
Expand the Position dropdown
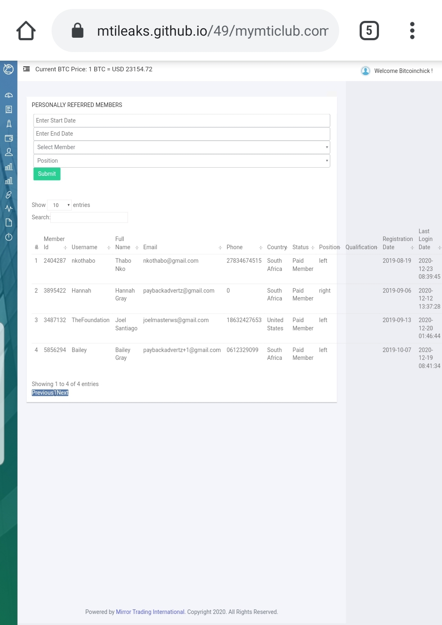(x=181, y=161)
